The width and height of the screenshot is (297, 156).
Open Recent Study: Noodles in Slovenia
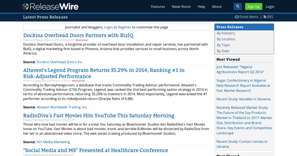pos(243,99)
